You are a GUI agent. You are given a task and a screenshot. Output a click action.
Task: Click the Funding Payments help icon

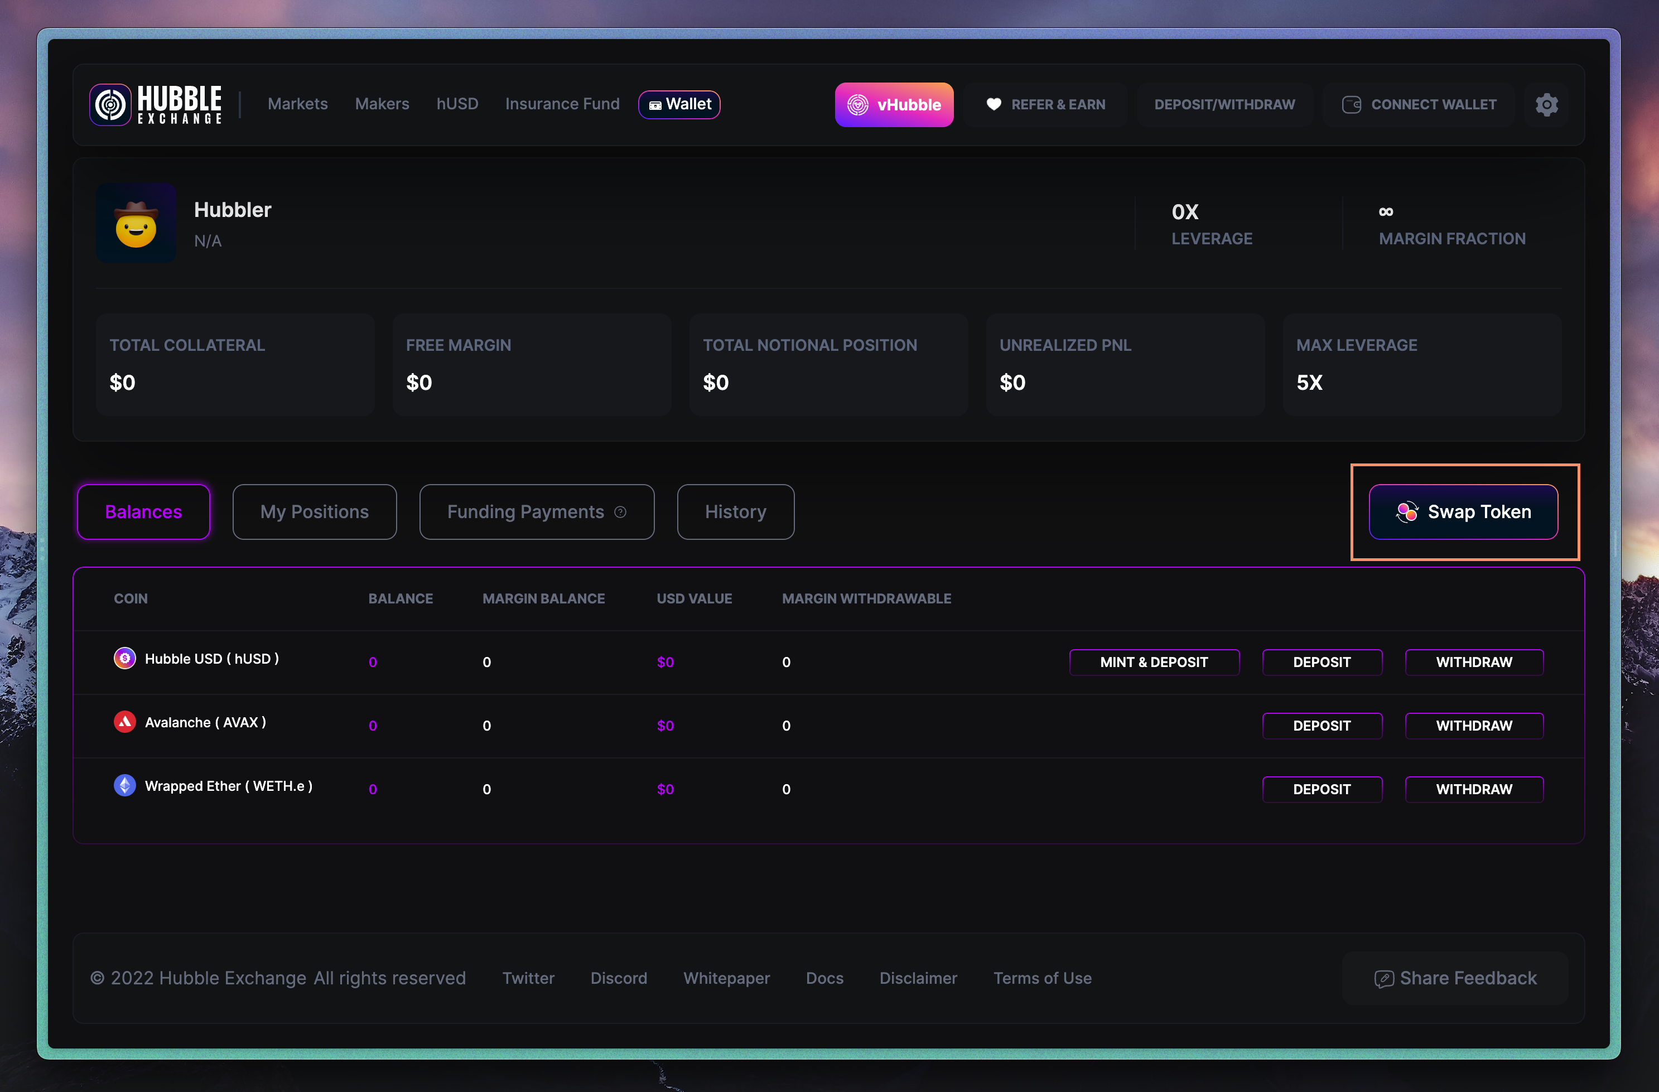pyautogui.click(x=620, y=512)
